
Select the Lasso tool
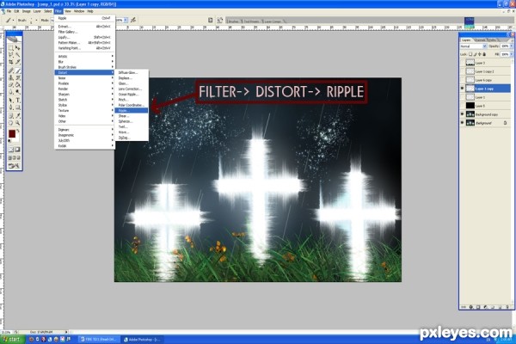(11, 55)
